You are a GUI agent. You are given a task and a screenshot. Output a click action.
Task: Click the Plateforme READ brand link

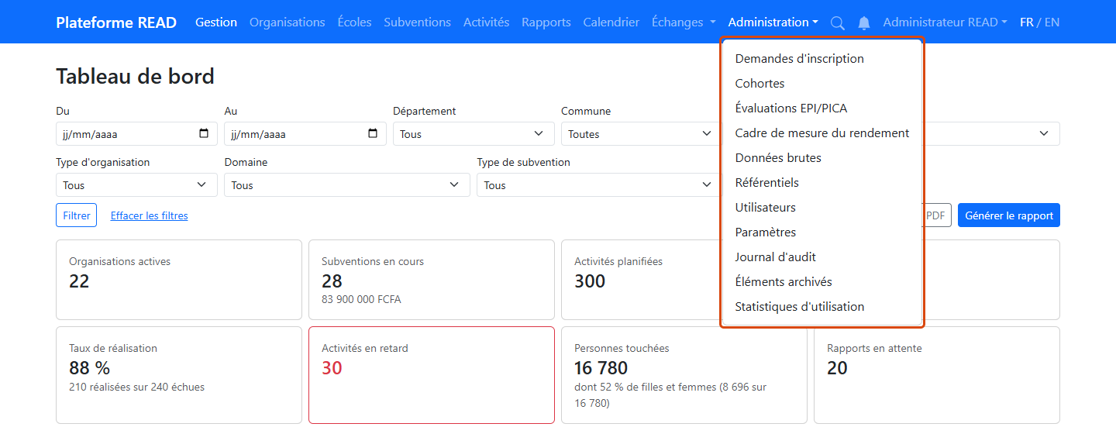click(x=116, y=22)
